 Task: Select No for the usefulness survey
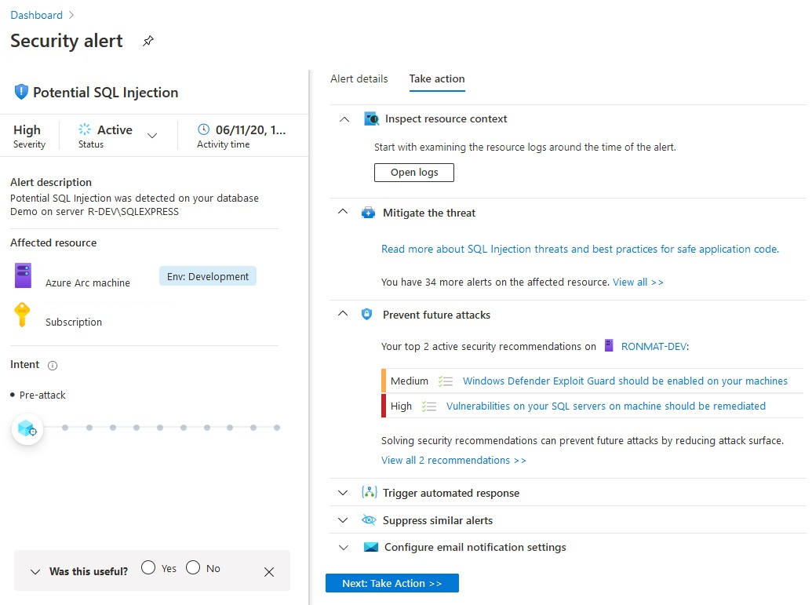[x=192, y=567]
